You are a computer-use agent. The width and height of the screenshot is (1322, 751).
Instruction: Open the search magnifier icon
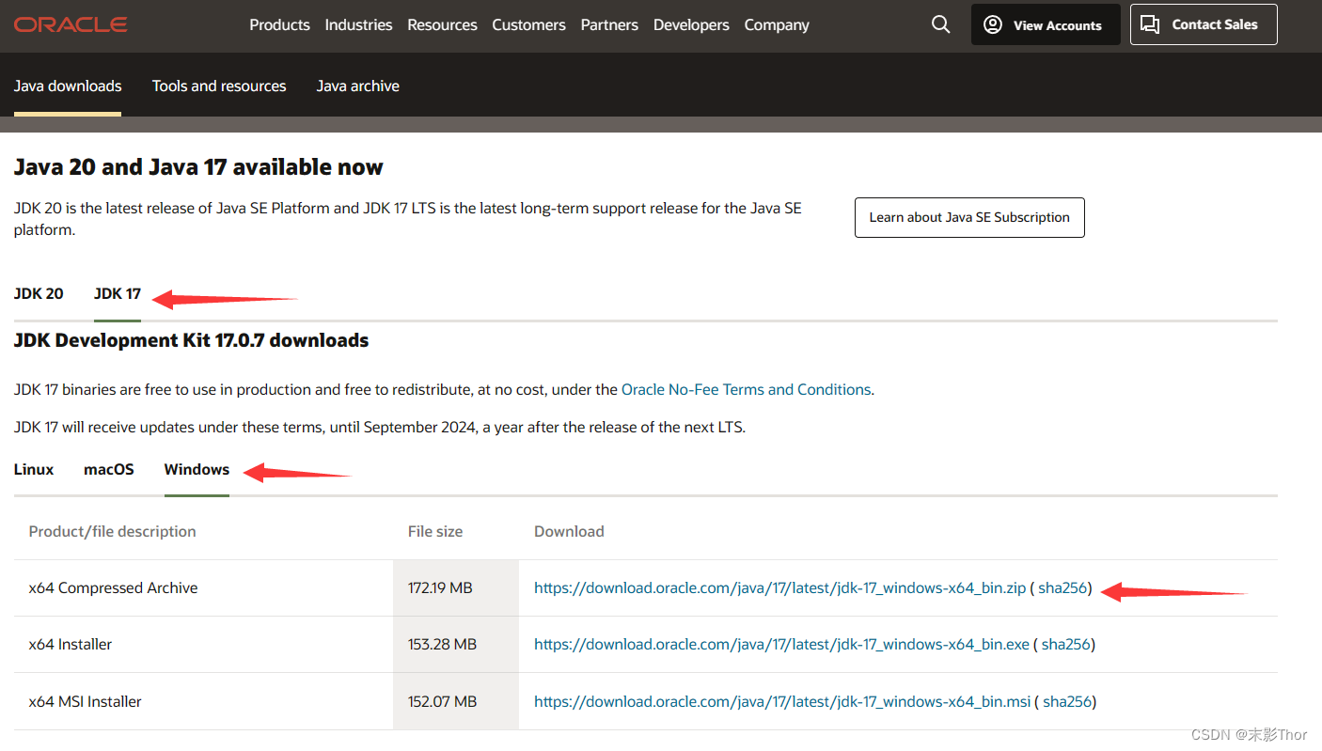pos(940,24)
